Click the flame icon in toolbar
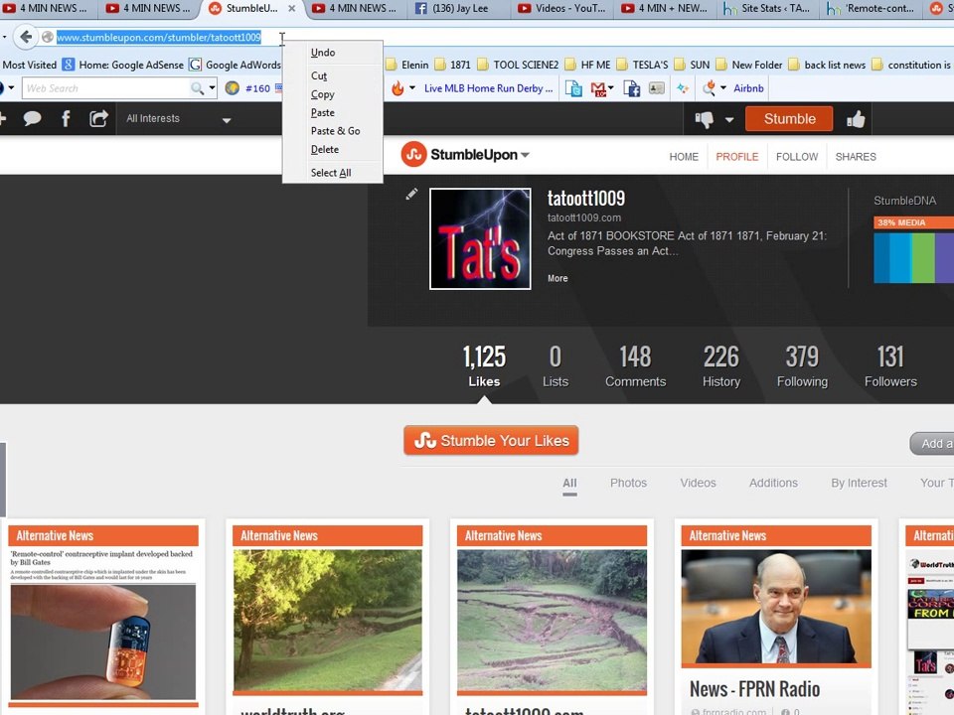 point(397,88)
